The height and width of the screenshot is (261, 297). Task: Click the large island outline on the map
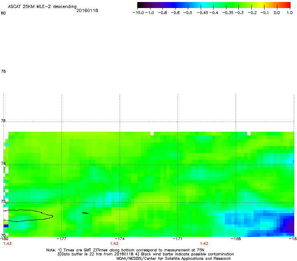pos(28,216)
